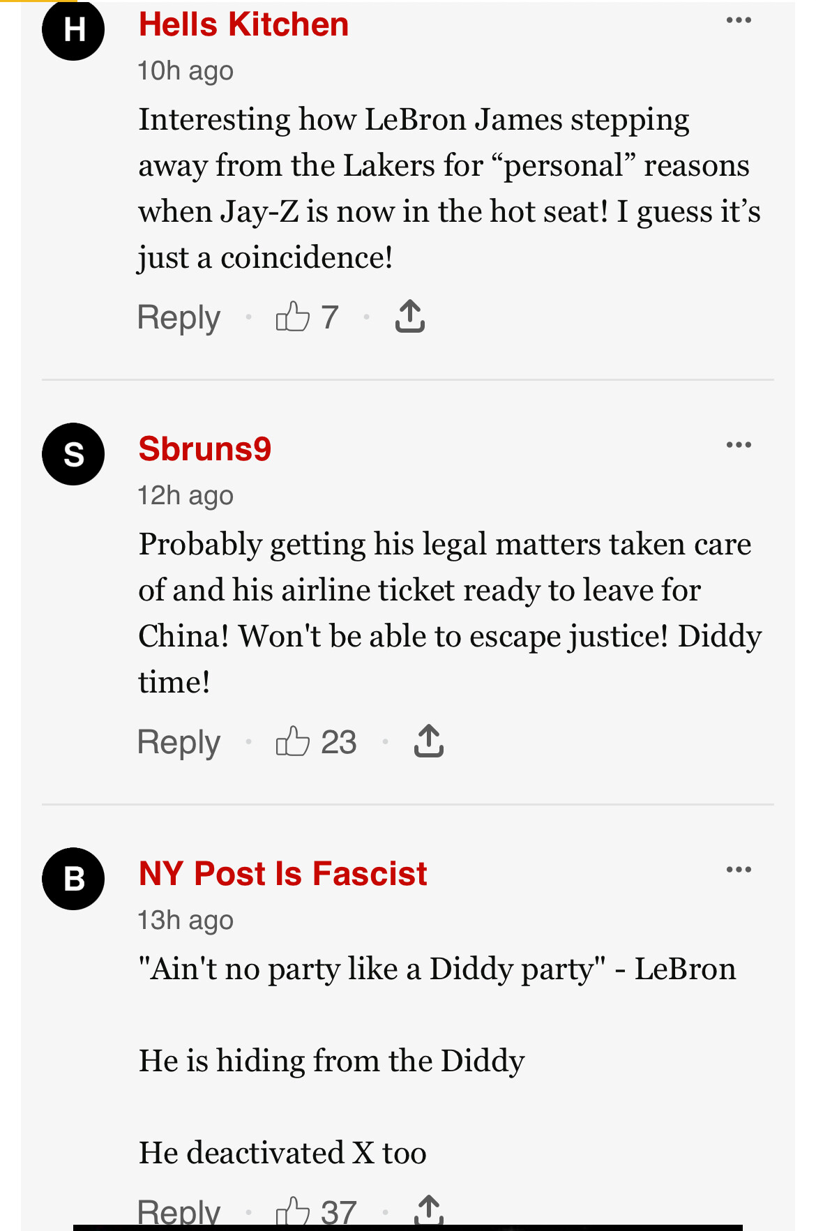Image resolution: width=816 pixels, height=1231 pixels.
Task: Share the Hells Kitchen comment
Action: [410, 317]
